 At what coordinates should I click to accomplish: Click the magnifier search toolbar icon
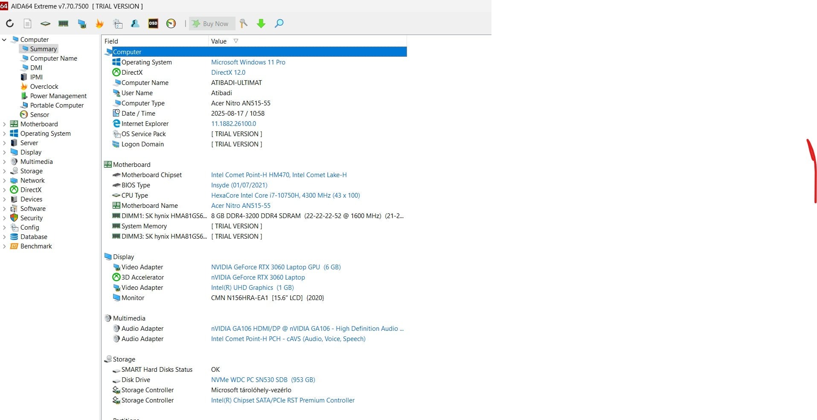(279, 23)
